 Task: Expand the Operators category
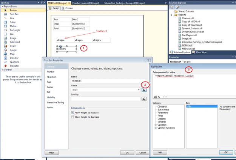156,125
